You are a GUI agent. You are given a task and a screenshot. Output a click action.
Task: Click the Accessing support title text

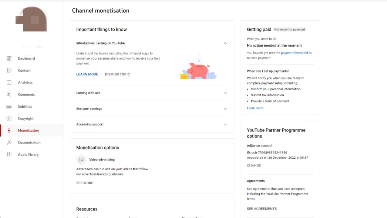pos(90,124)
